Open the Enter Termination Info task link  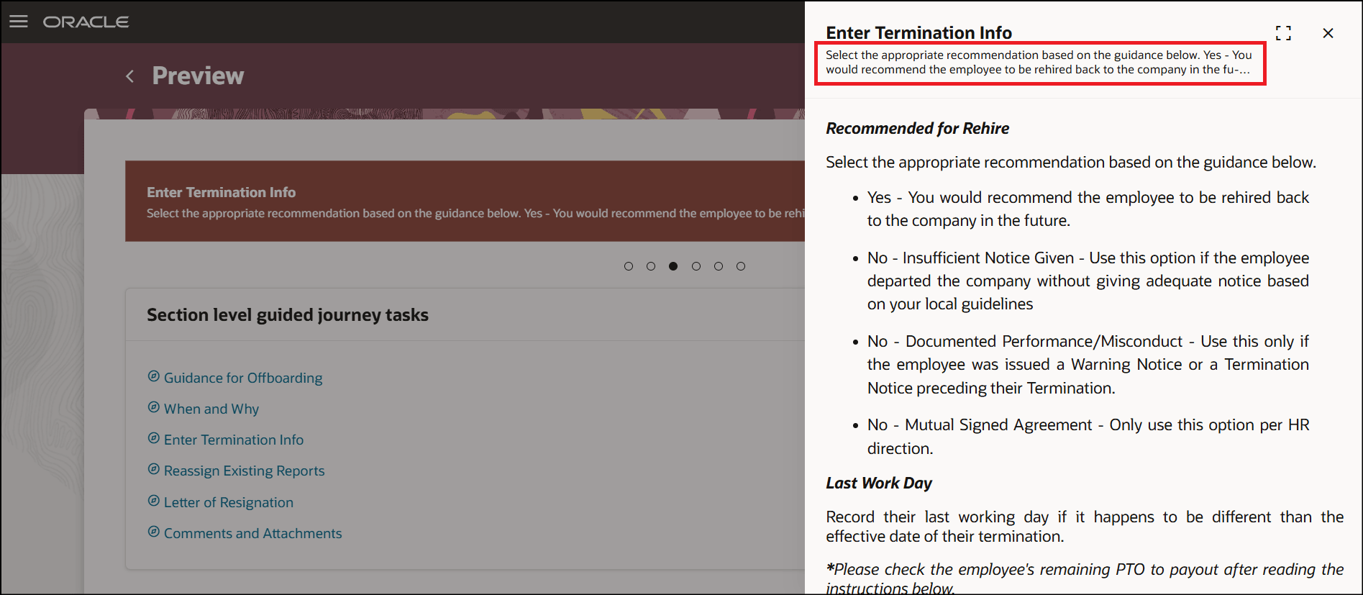tap(234, 440)
